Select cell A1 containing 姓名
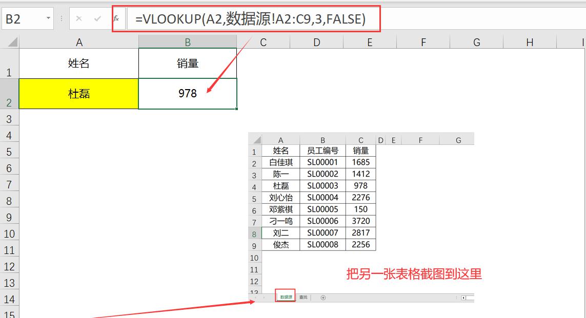 coord(79,63)
